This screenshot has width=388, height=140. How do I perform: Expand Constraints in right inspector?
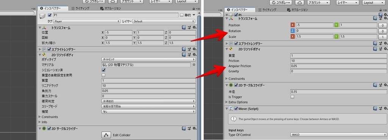click(227, 79)
